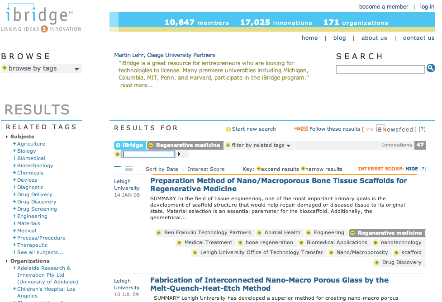Screen dimensions: 442x302
Task: Open the Preparation Method of Nano/Macroporous Bone Tissue Scaffolds result
Action: (x=279, y=184)
